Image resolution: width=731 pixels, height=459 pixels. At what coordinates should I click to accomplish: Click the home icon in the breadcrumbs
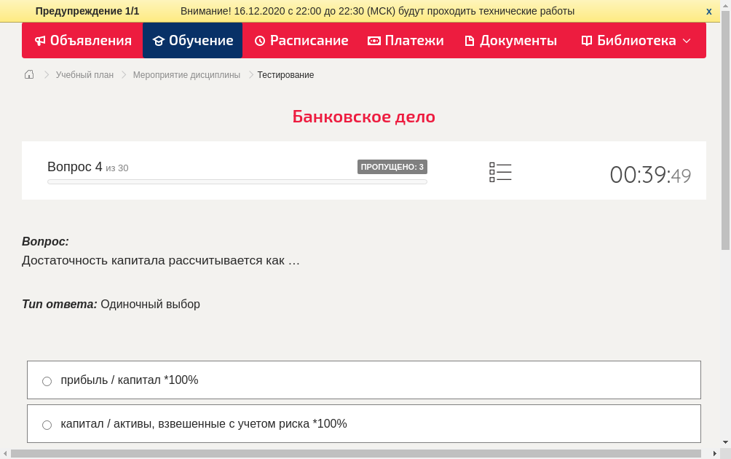tap(28, 74)
